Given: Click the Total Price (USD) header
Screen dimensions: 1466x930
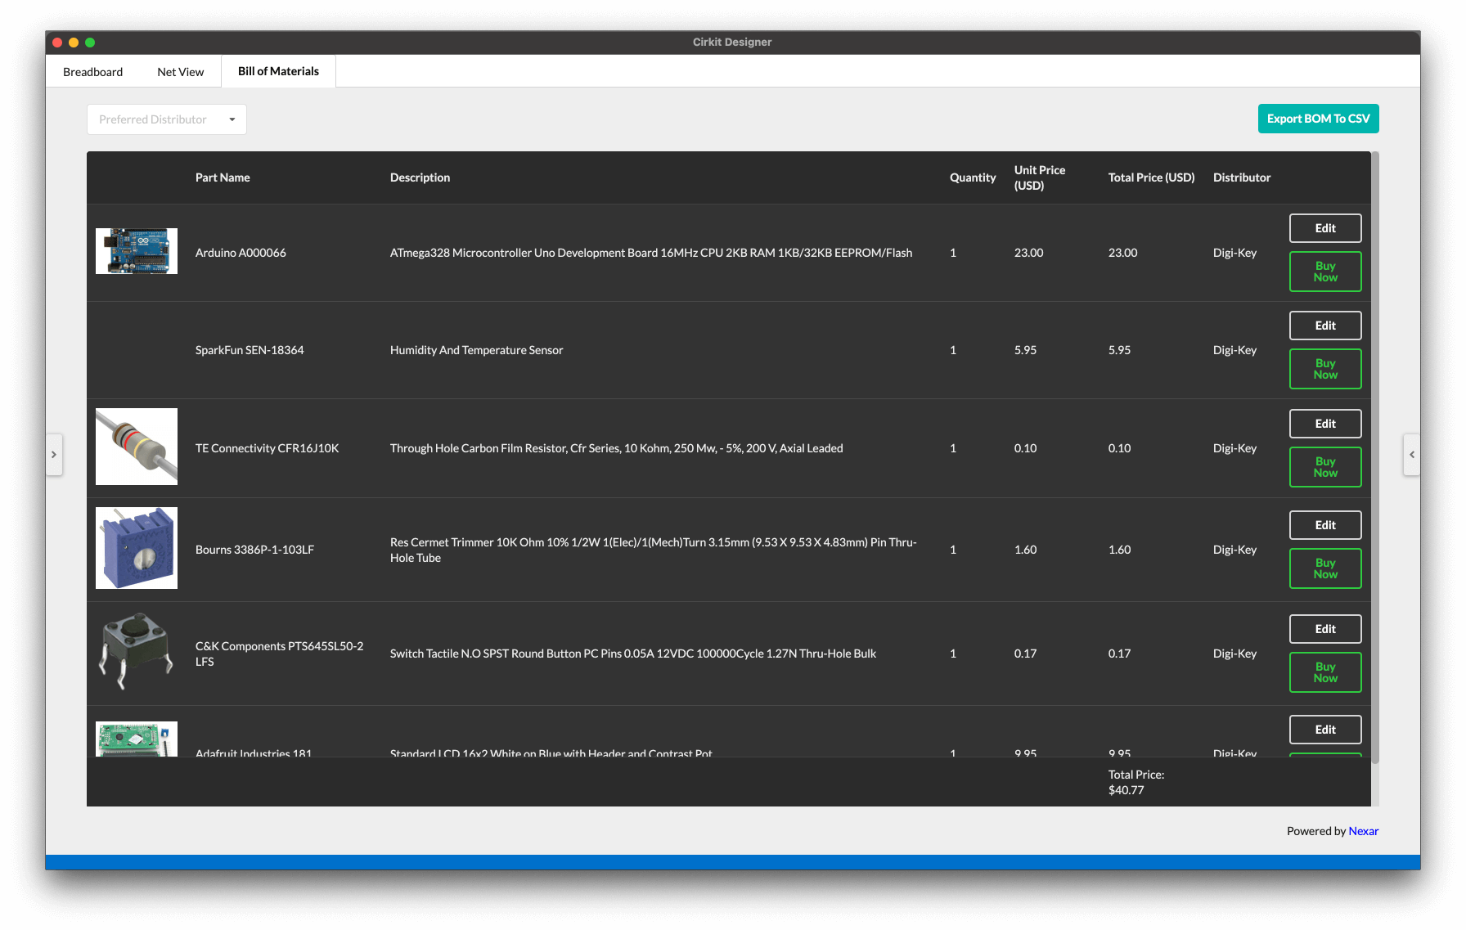Looking at the screenshot, I should [x=1151, y=177].
